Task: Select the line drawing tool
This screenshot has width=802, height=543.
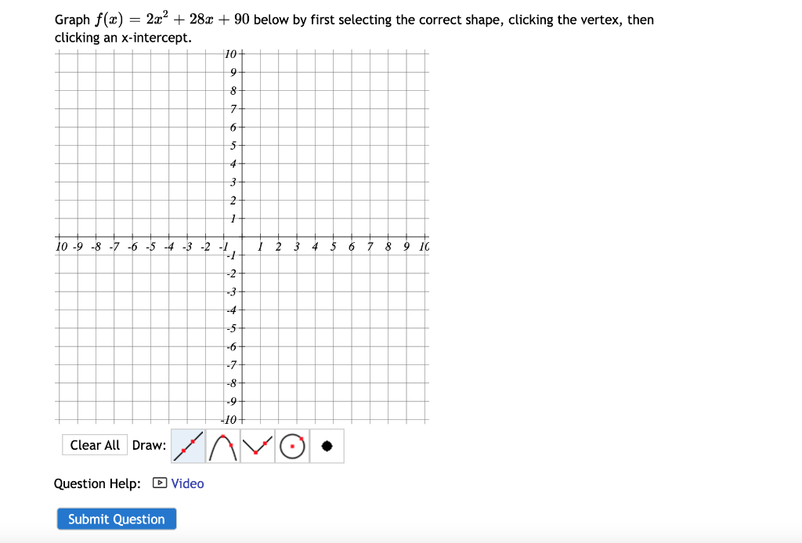Action: [187, 445]
